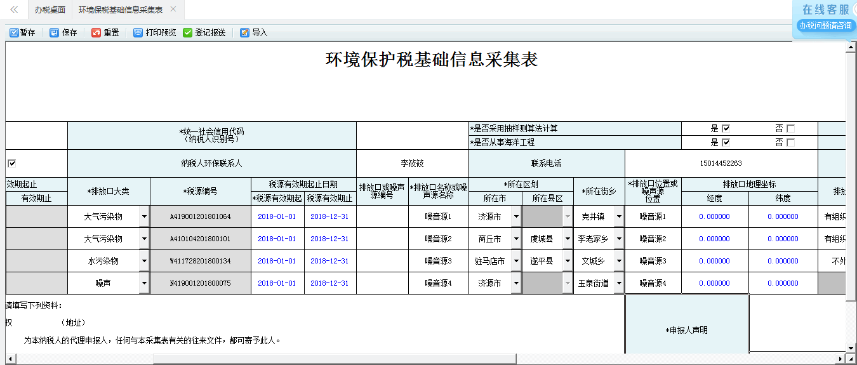Image resolution: width=857 pixels, height=365 pixels.
Task: Switch to the 办税桌面 tab
Action: [x=50, y=10]
